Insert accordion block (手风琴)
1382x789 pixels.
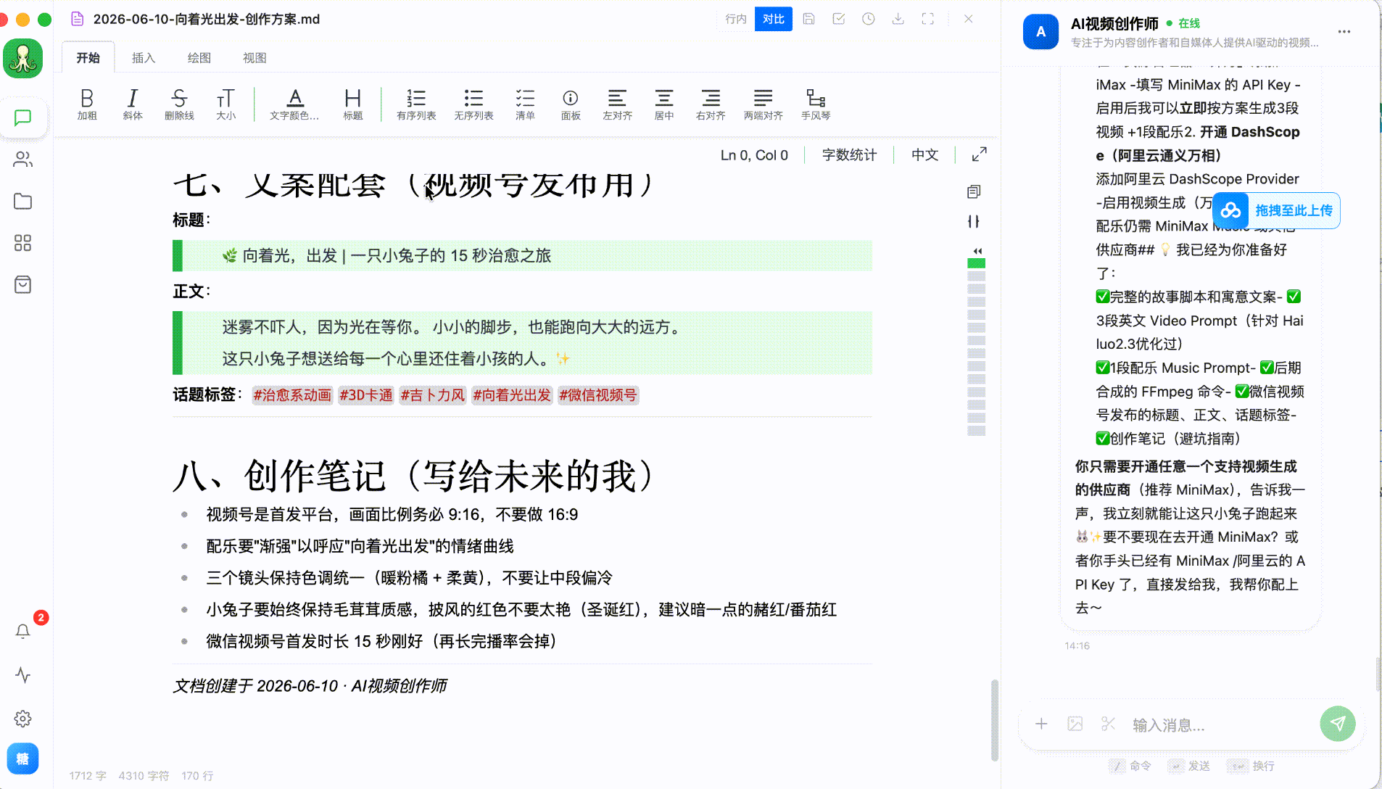(816, 104)
